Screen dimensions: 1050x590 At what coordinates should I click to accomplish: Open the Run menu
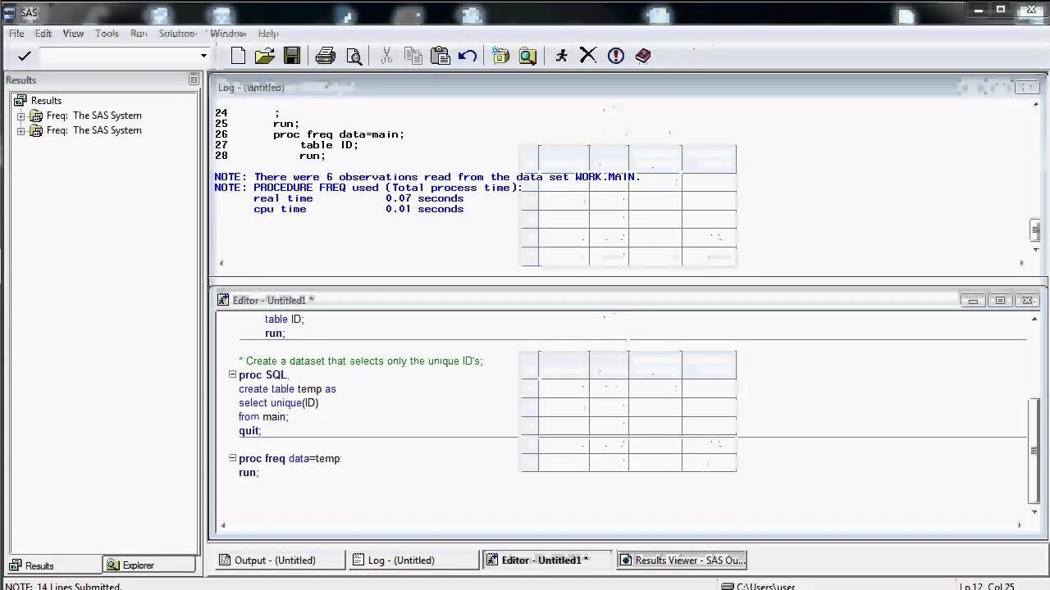(138, 33)
